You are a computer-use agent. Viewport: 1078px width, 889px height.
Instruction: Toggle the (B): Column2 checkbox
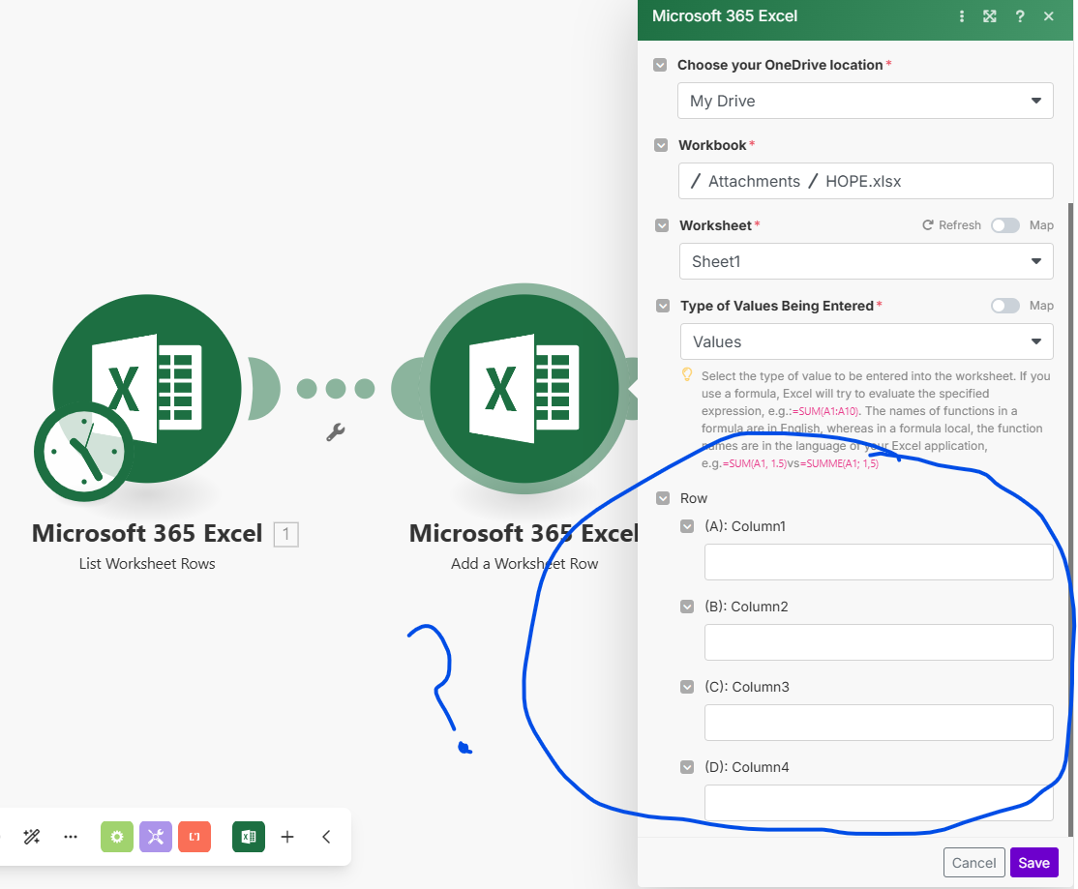[x=687, y=607]
